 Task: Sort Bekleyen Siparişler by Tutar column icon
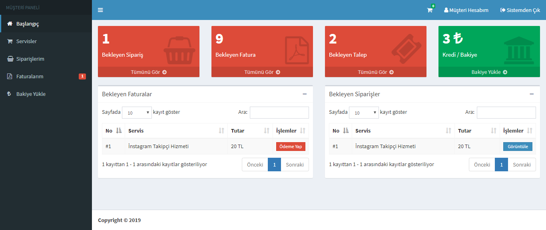(494, 131)
